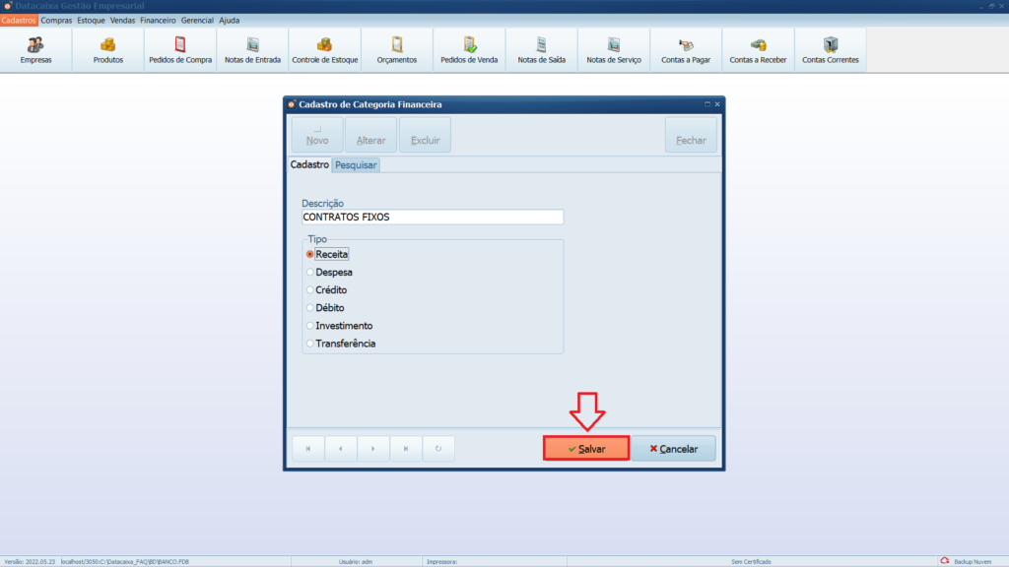Click the Cancelar button
Viewport: 1009px width, 567px height.
coord(673,449)
